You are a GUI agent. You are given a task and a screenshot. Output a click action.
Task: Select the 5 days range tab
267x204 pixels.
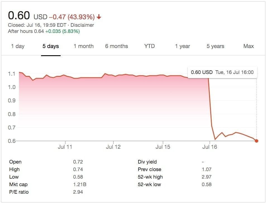(x=51, y=46)
